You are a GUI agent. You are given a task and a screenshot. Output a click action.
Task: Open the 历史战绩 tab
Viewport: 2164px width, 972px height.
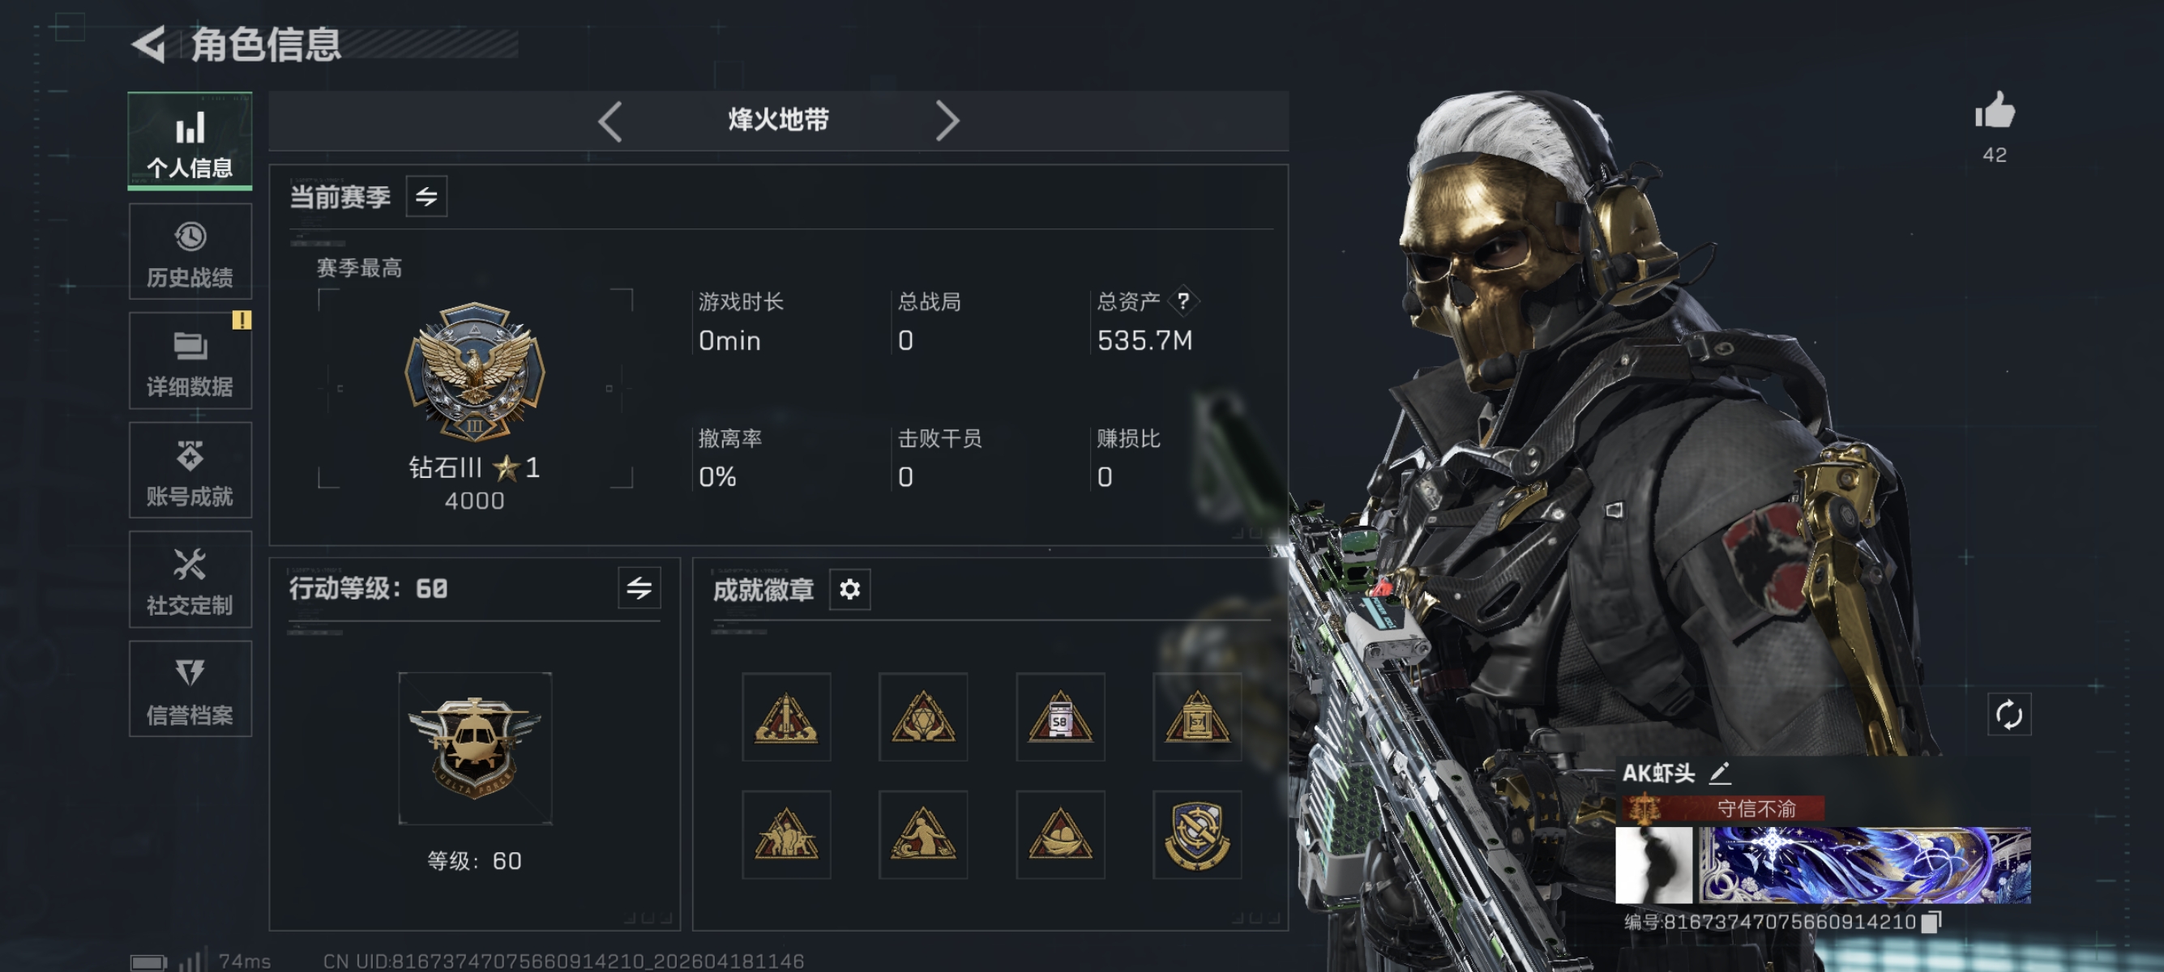[x=190, y=251]
